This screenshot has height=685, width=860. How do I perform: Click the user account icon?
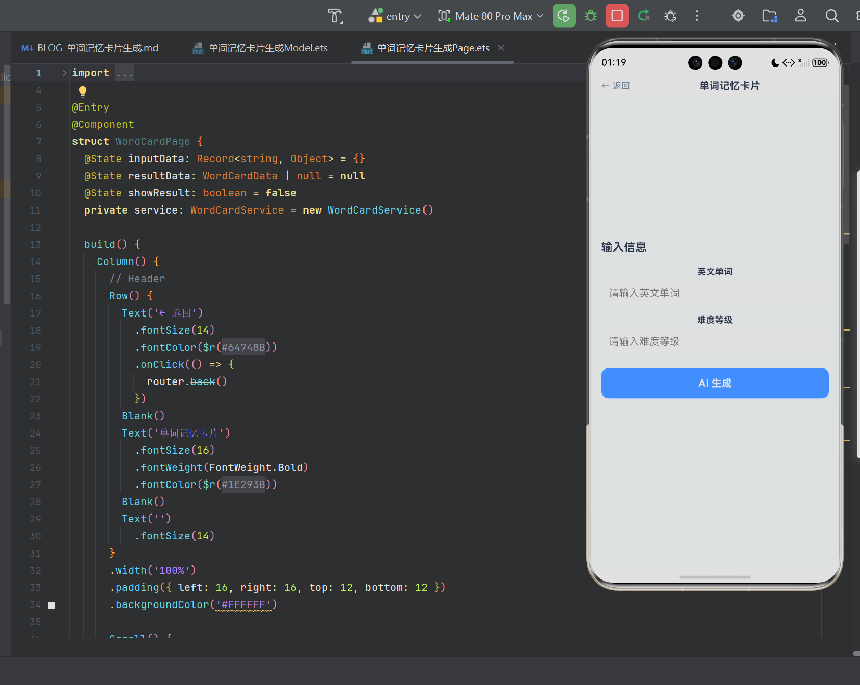[x=801, y=16]
